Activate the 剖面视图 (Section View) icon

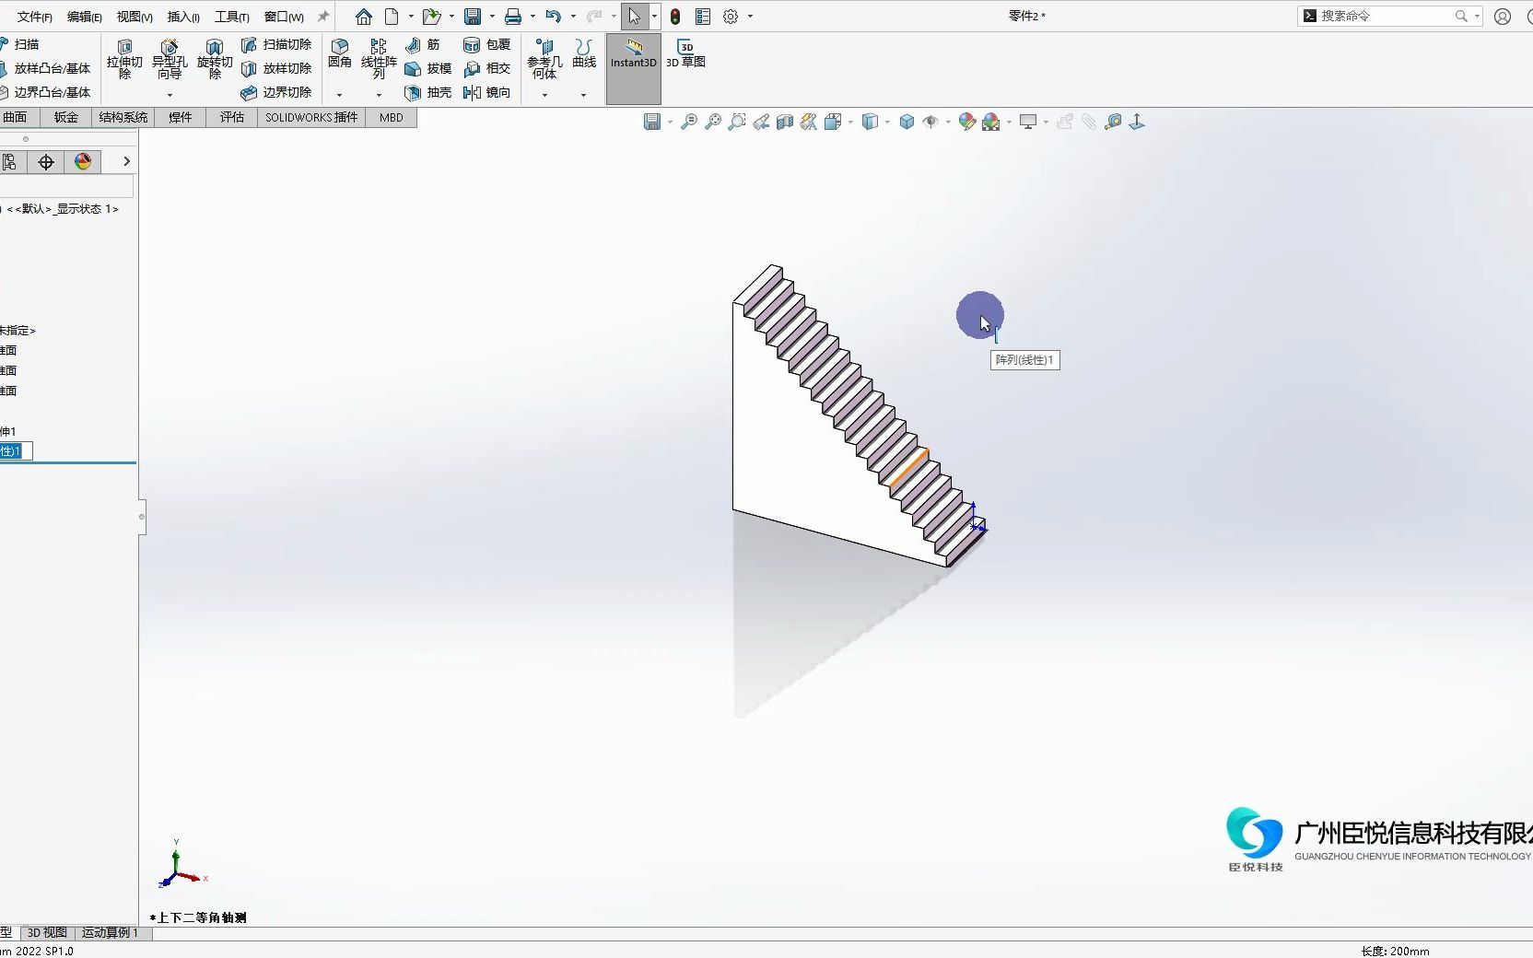pos(784,121)
